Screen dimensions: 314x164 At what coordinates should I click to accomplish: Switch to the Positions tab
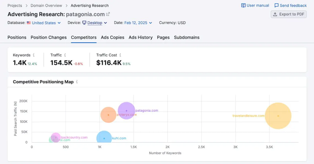point(17,37)
